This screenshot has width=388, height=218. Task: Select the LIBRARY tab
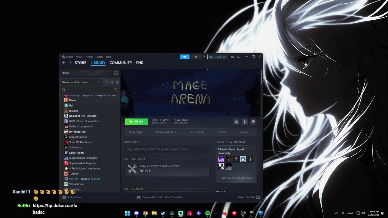click(98, 63)
